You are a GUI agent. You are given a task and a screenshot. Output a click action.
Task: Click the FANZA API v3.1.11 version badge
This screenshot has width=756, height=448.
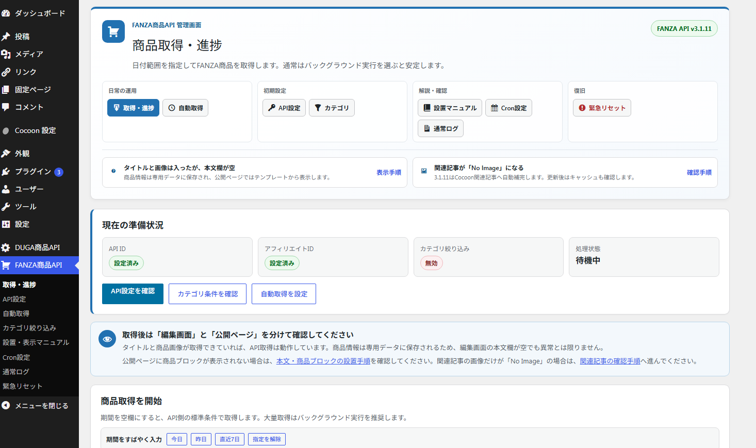click(x=684, y=28)
